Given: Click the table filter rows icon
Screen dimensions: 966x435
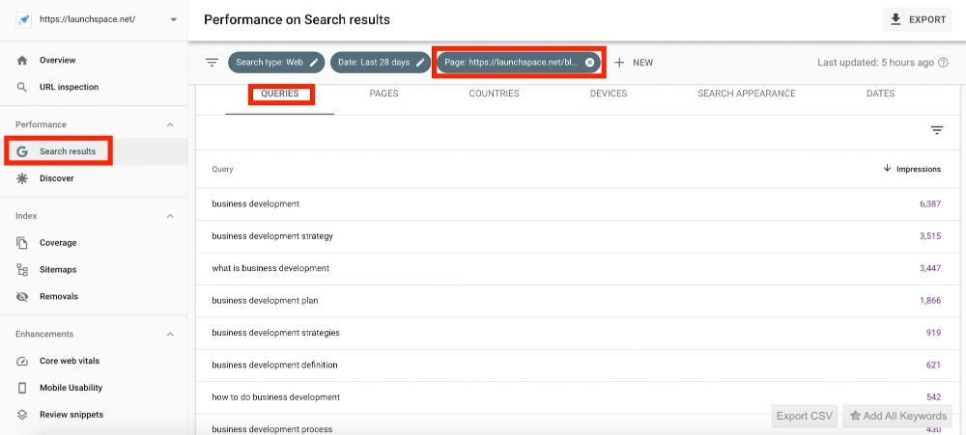Looking at the screenshot, I should (x=937, y=130).
